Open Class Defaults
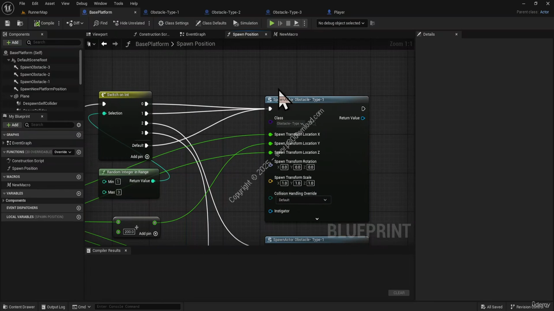 pos(211,23)
